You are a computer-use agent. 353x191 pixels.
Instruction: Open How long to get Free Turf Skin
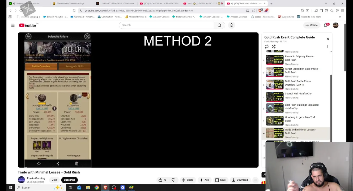[296, 121]
